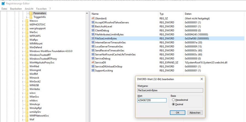
Task: Click the Parameters folder icon
Action: point(31,13)
